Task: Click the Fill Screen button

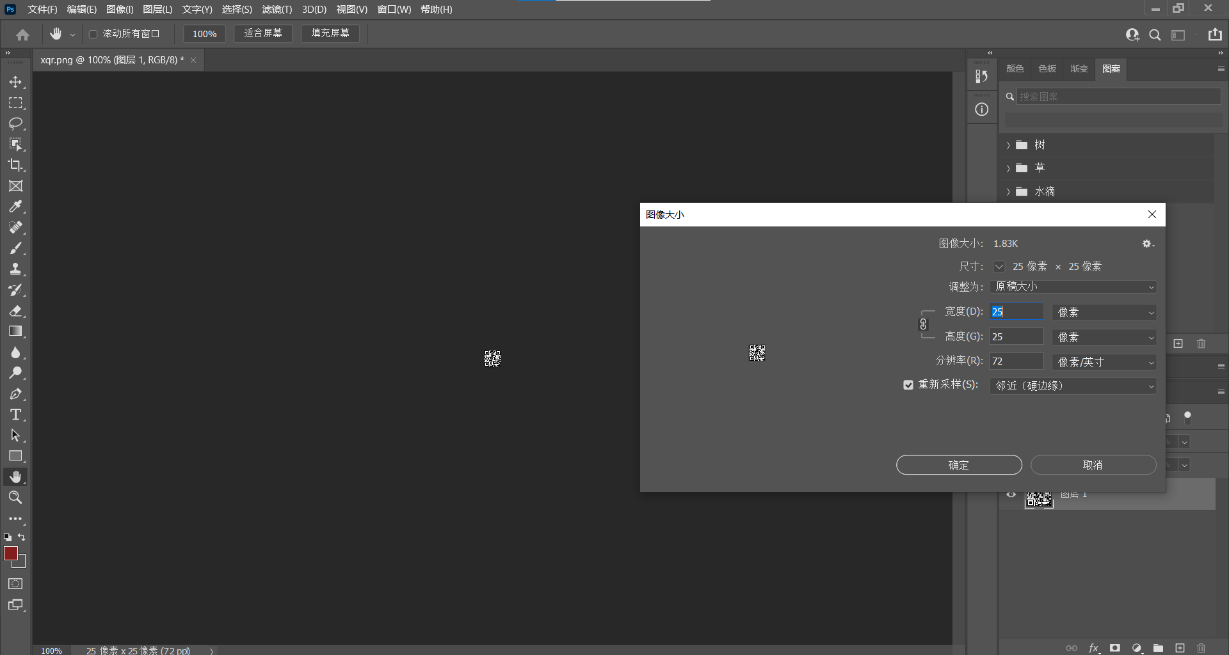Action: pos(330,33)
